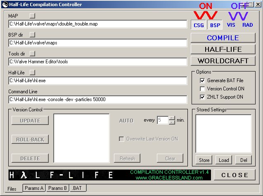Disable ZHLT Support ON checkbox

(202, 97)
